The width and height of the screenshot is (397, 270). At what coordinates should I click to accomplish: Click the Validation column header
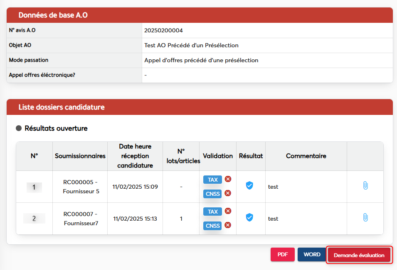[218, 156]
